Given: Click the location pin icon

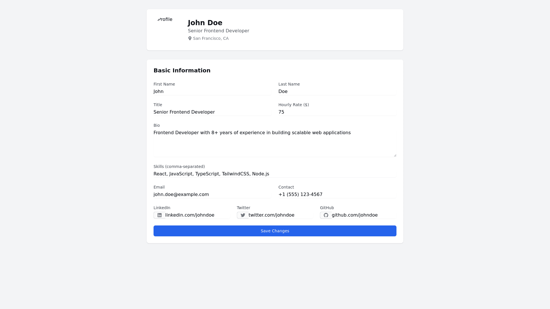Looking at the screenshot, I should [190, 38].
